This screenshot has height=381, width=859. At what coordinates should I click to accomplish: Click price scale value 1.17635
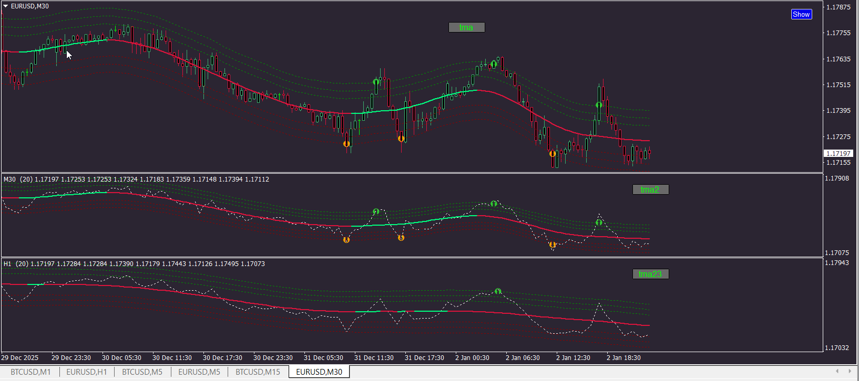click(838, 59)
